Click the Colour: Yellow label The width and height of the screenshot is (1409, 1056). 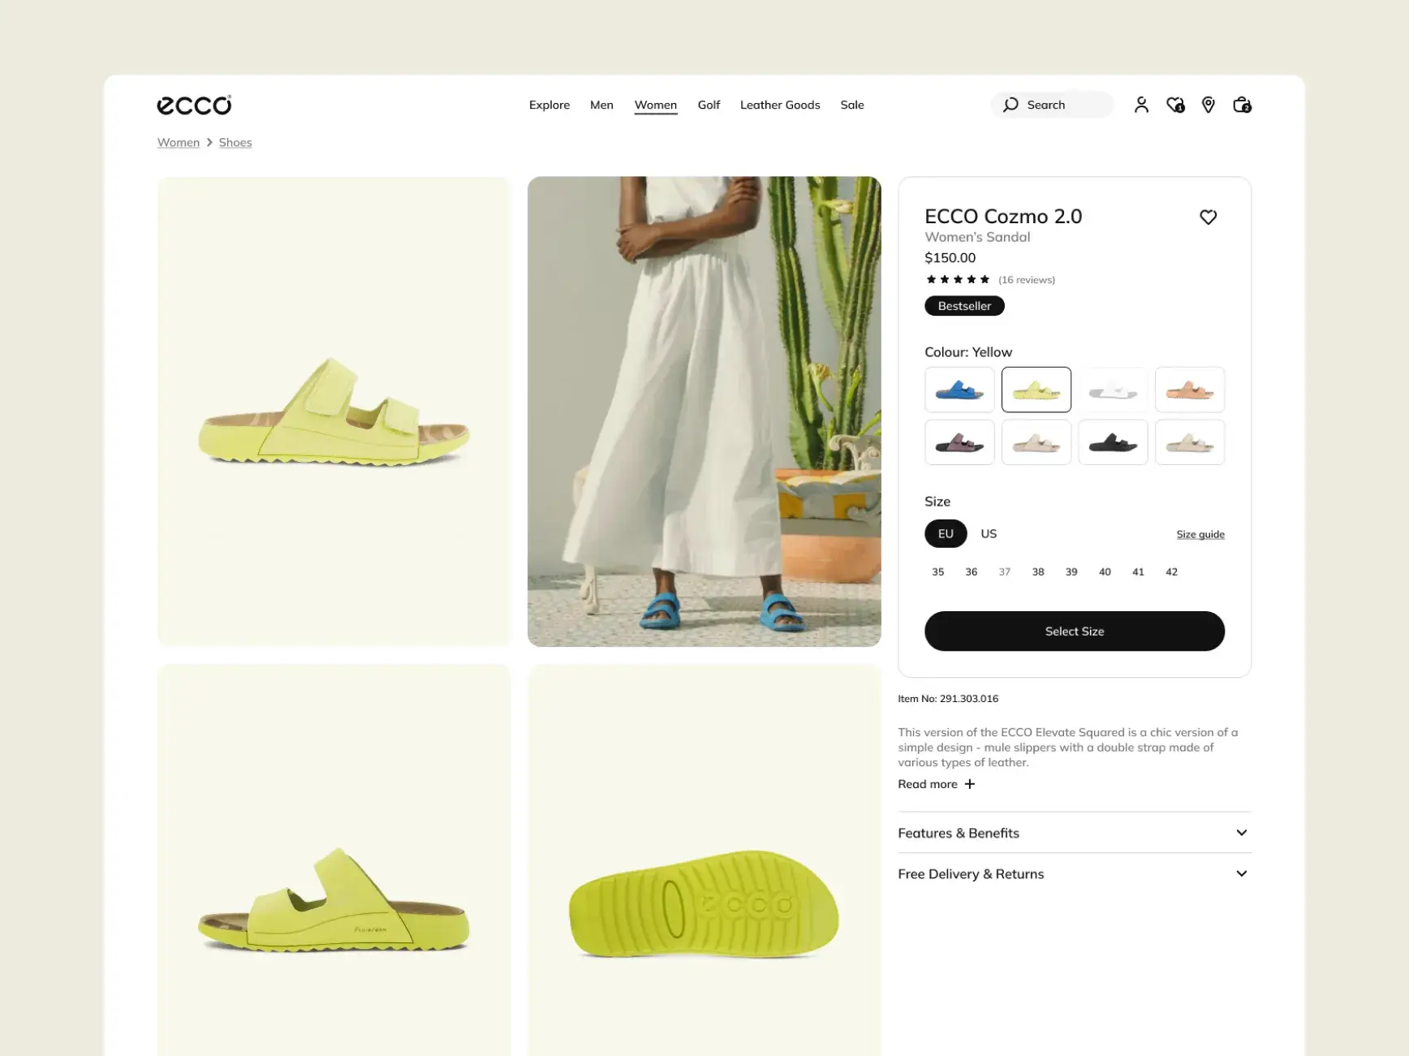pos(968,352)
